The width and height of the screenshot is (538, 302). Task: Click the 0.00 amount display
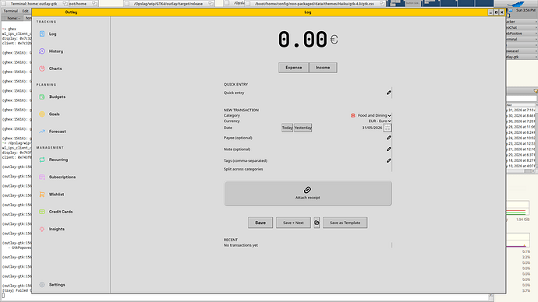303,40
